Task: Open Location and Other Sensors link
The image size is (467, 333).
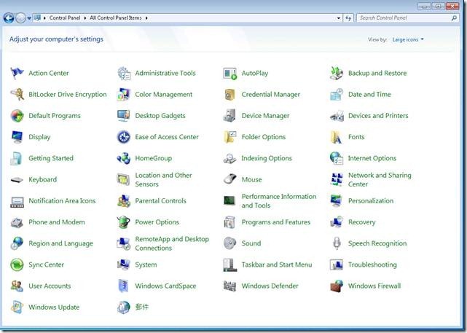Action: point(163,179)
